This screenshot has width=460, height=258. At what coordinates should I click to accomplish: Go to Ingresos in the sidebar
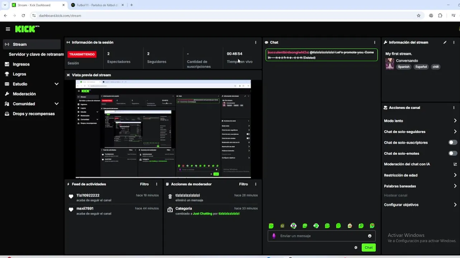[21, 64]
